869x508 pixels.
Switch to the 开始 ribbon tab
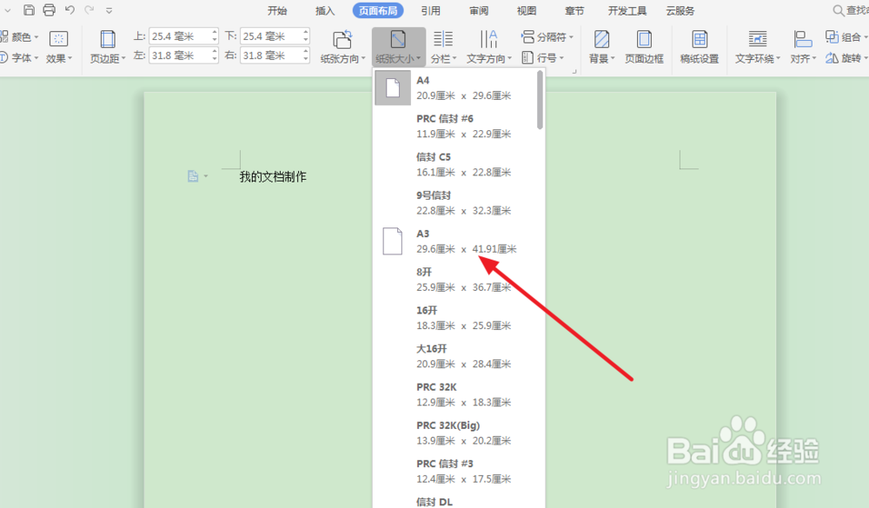tap(276, 10)
